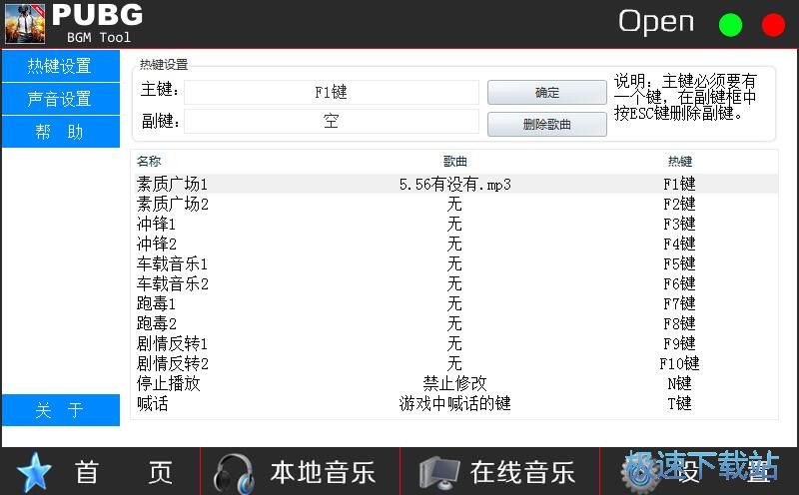Select the 素质广场1 row
The image size is (799, 495).
454,184
